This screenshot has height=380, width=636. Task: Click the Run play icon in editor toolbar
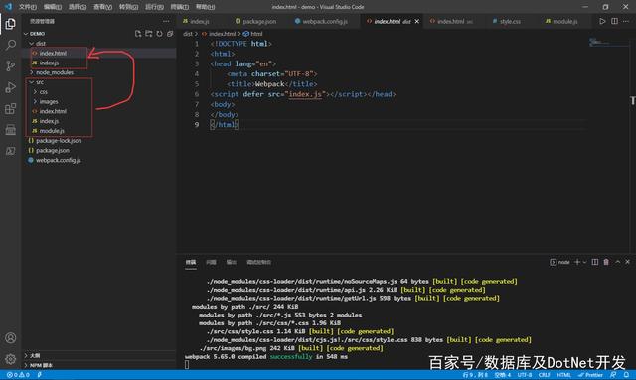(x=602, y=21)
